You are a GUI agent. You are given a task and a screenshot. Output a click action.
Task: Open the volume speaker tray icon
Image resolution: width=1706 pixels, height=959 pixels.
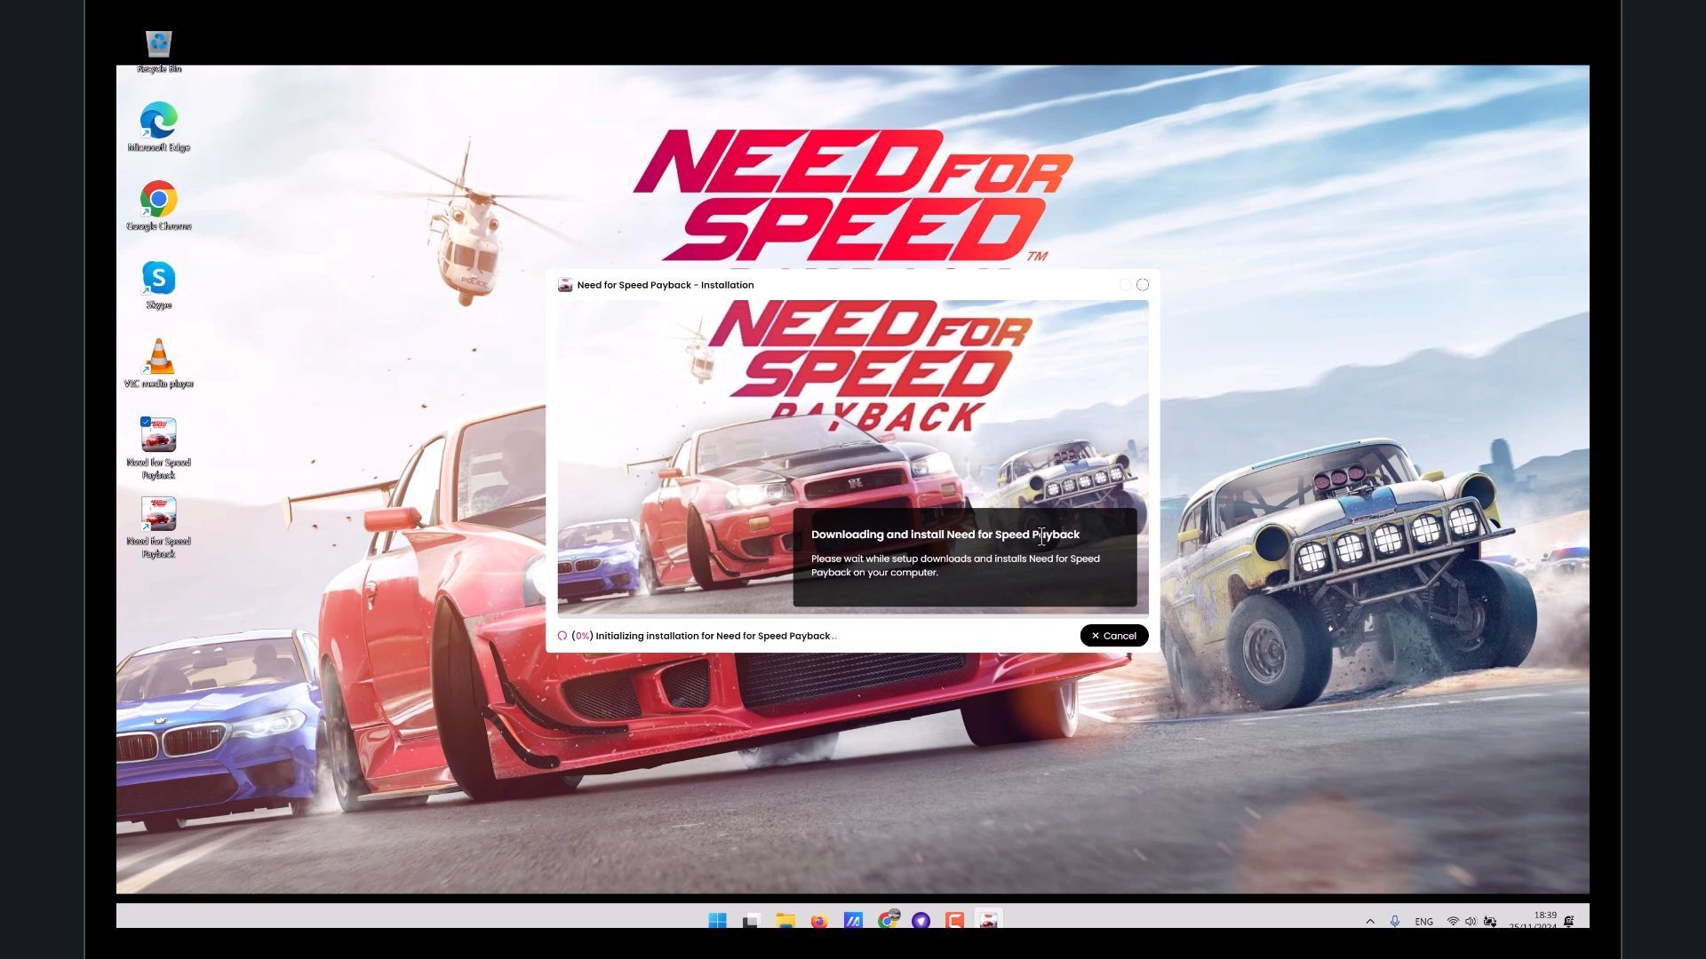[x=1471, y=921]
